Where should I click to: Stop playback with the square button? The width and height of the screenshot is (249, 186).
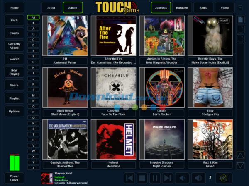(x=142, y=178)
